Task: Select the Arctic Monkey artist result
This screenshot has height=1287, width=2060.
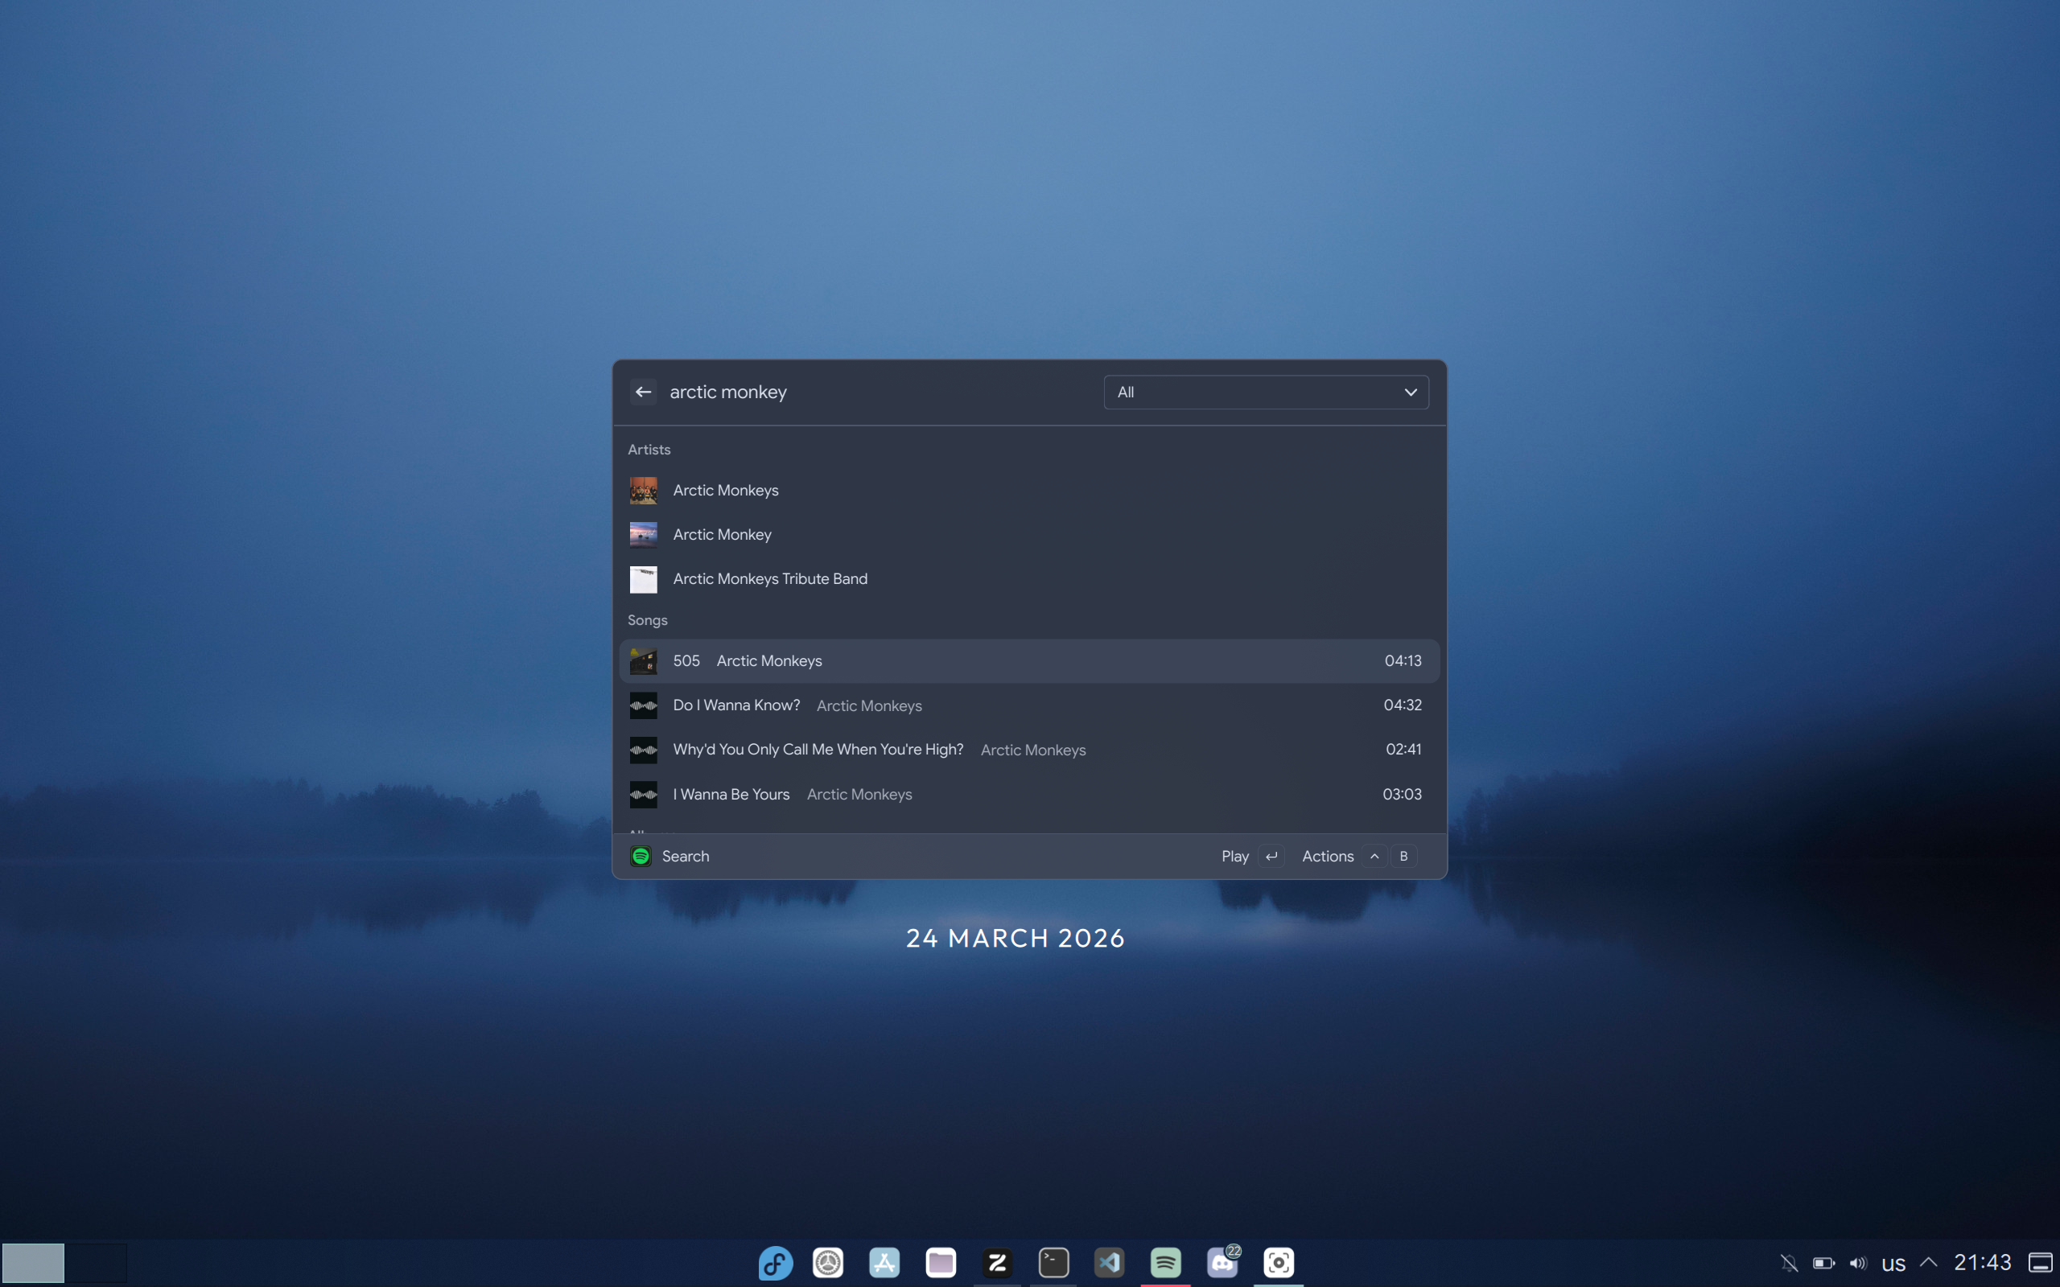Action: point(1029,535)
